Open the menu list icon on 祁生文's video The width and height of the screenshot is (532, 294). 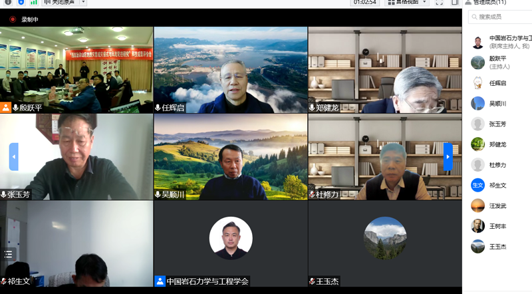[8, 254]
